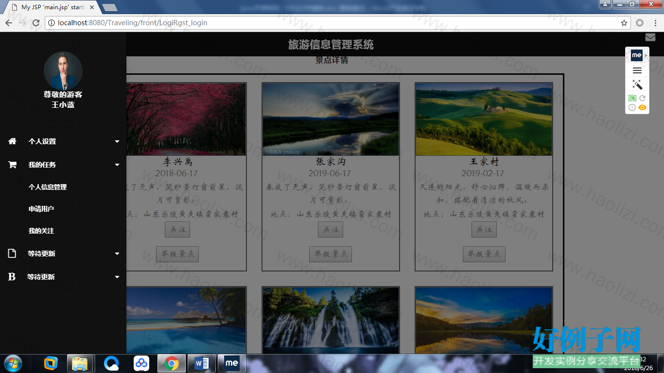The image size is (664, 373).
Task: Open the envelope mail icon in the header
Action: [650, 37]
